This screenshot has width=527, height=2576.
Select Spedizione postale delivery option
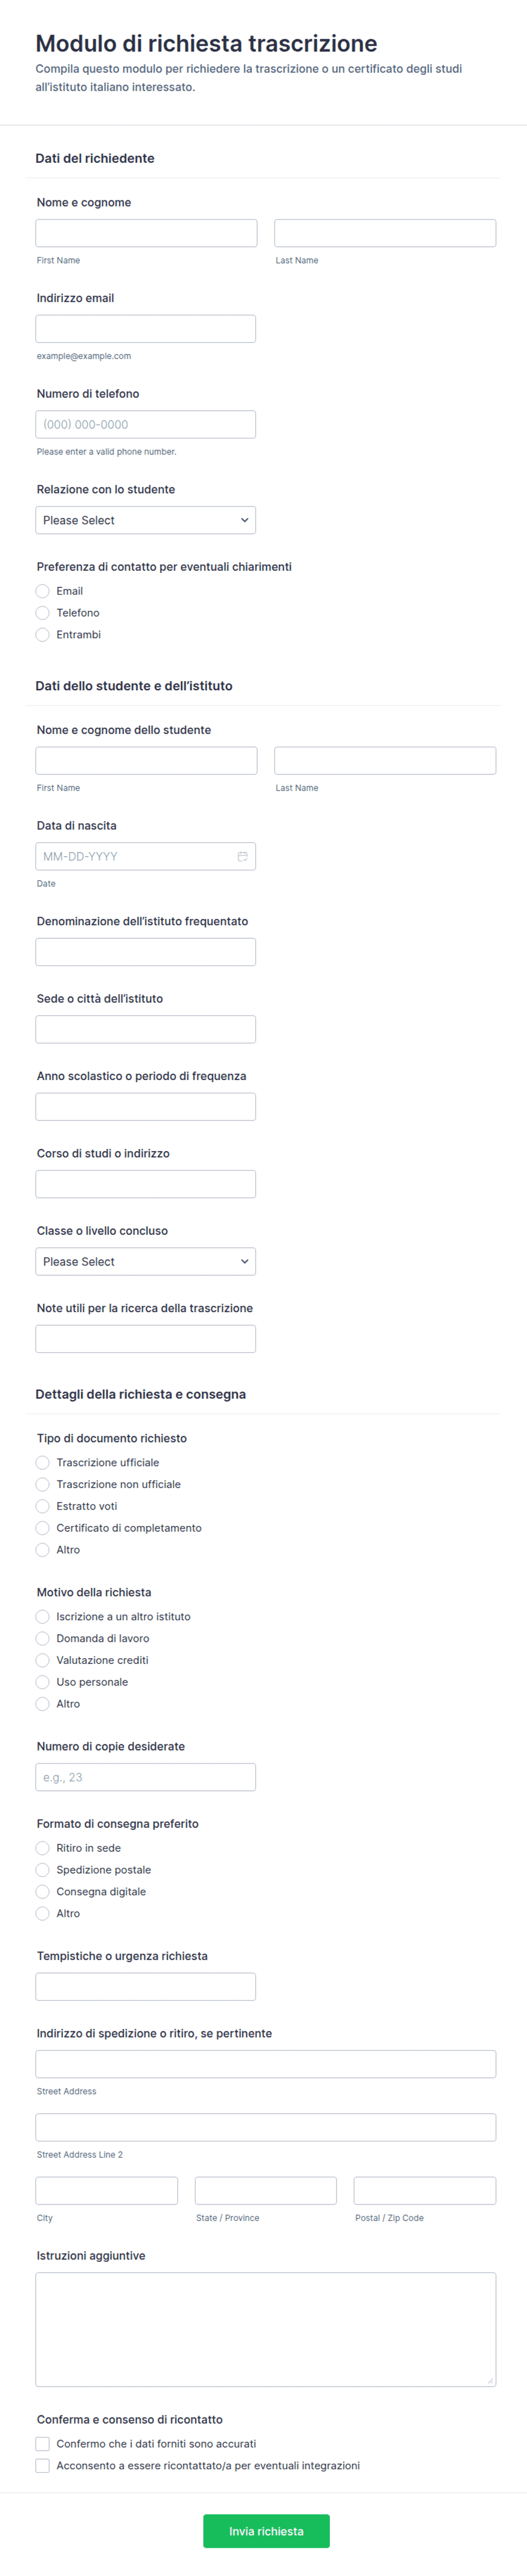tap(42, 1870)
